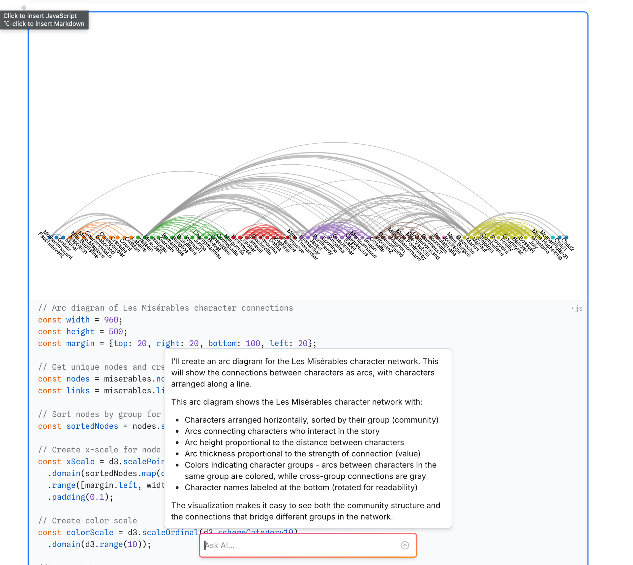The height and width of the screenshot is (565, 633).
Task: Click the margin variable declaration
Action: (80, 343)
